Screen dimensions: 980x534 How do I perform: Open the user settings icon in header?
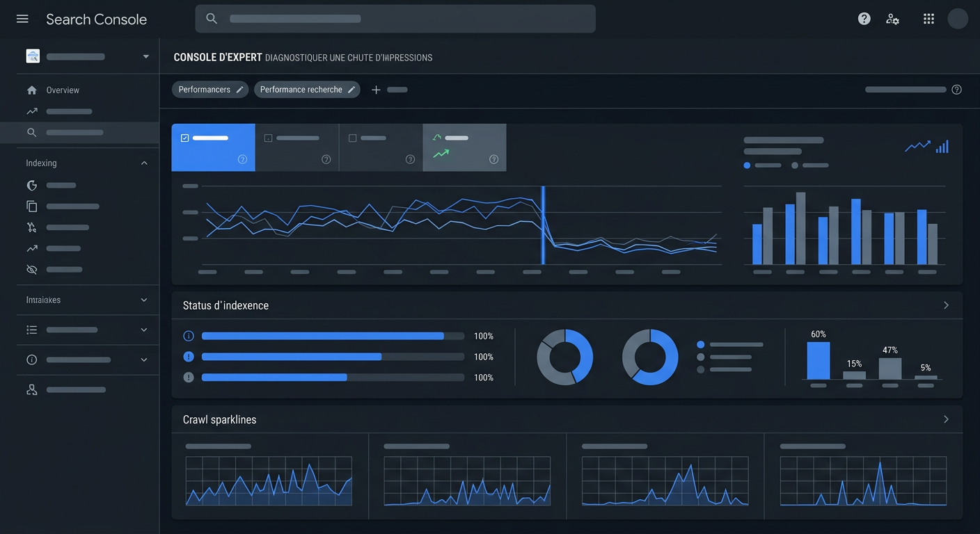(x=892, y=19)
